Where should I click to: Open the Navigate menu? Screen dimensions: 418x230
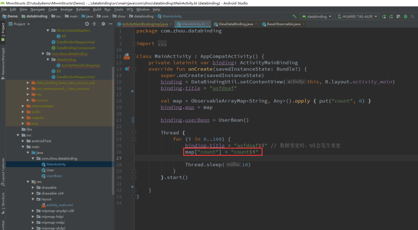coord(38,9)
